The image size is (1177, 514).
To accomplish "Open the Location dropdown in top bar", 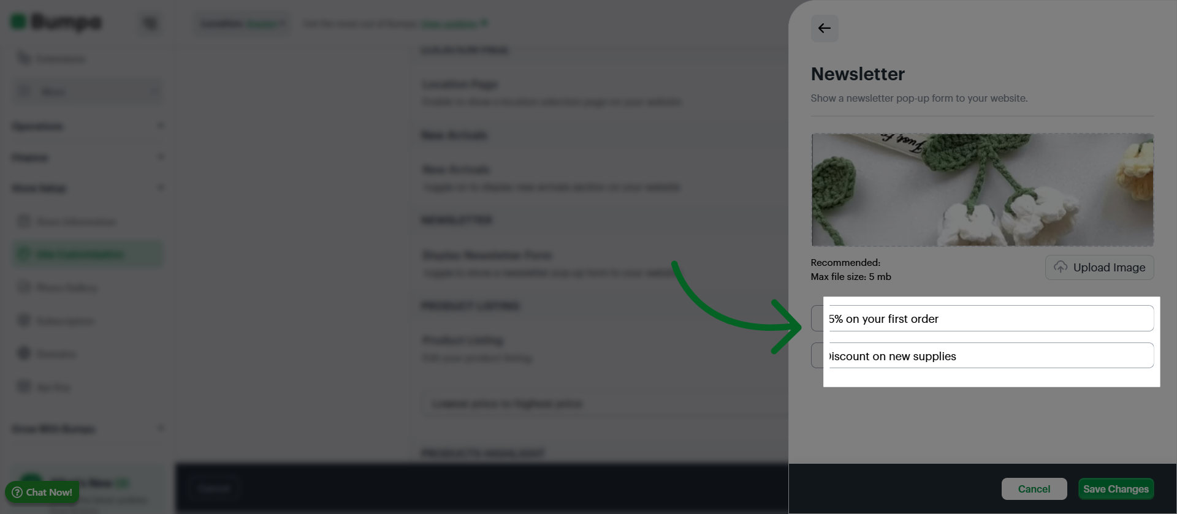I will (243, 24).
